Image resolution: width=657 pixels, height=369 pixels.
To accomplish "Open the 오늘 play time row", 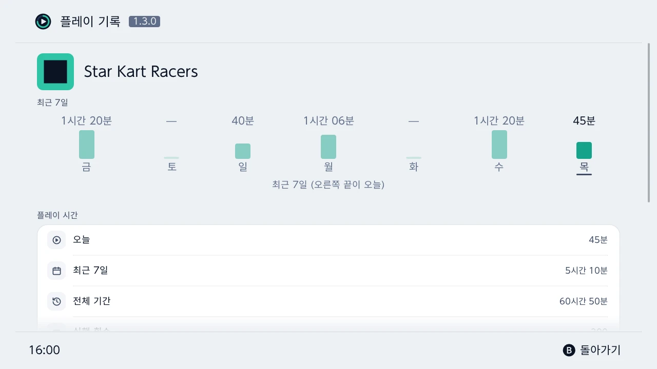I will [x=328, y=240].
